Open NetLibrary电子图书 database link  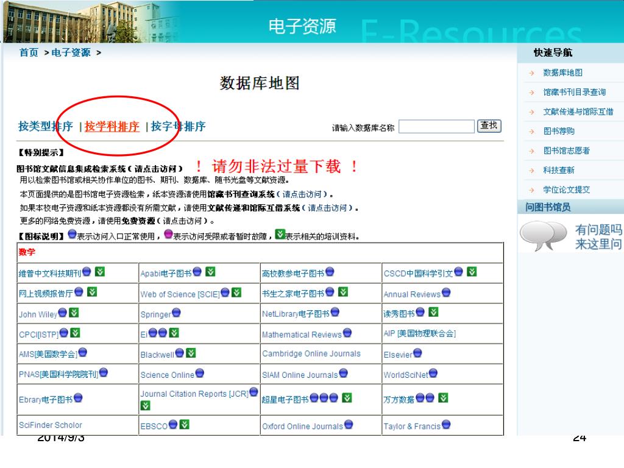pos(296,314)
